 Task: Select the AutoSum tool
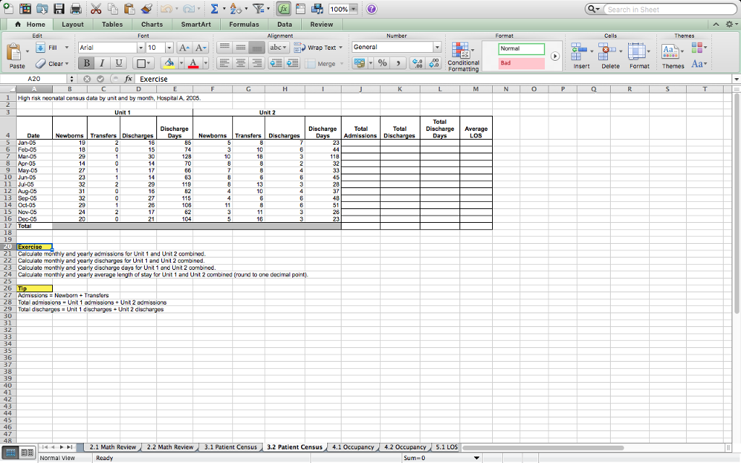click(213, 9)
